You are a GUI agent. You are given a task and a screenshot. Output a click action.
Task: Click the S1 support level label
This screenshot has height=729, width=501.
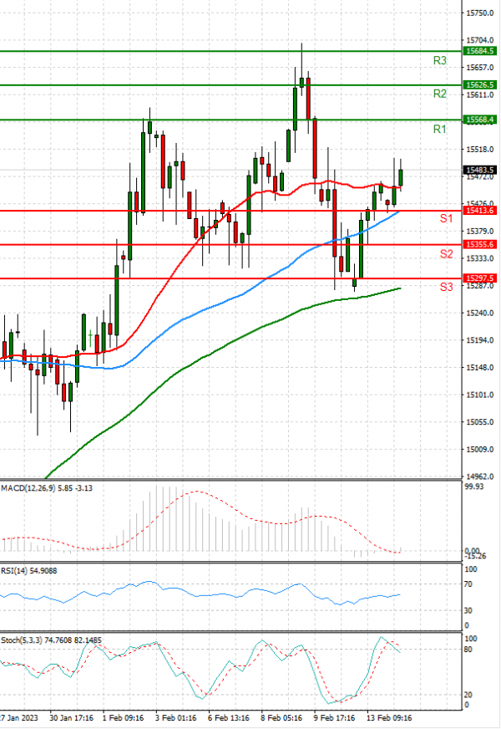[446, 218]
